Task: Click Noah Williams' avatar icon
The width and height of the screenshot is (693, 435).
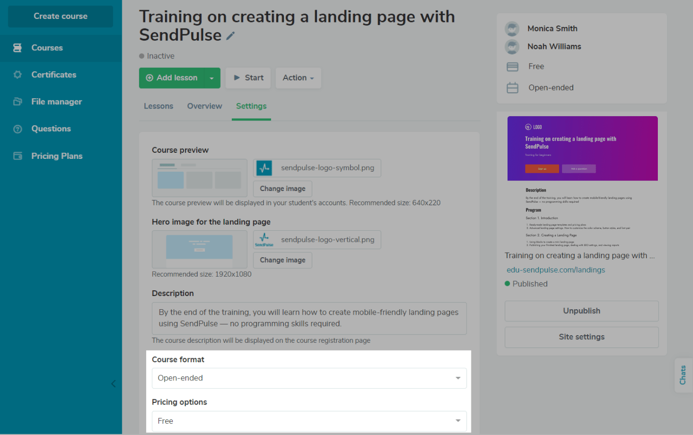Action: 512,46
